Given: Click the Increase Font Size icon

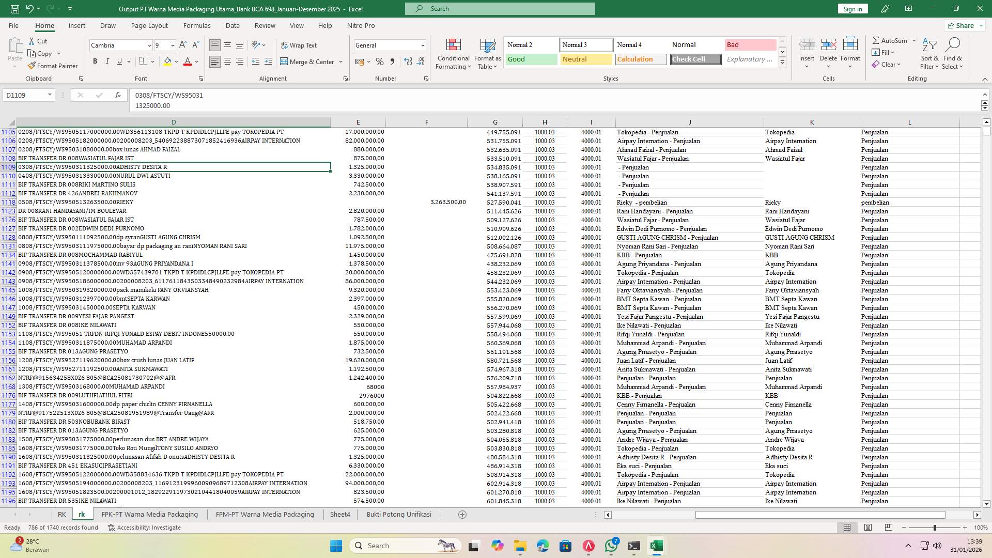Looking at the screenshot, I should [x=182, y=45].
